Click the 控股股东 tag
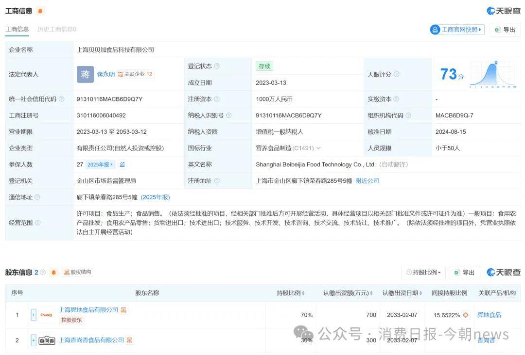The width and height of the screenshot is (525, 355). [71, 320]
